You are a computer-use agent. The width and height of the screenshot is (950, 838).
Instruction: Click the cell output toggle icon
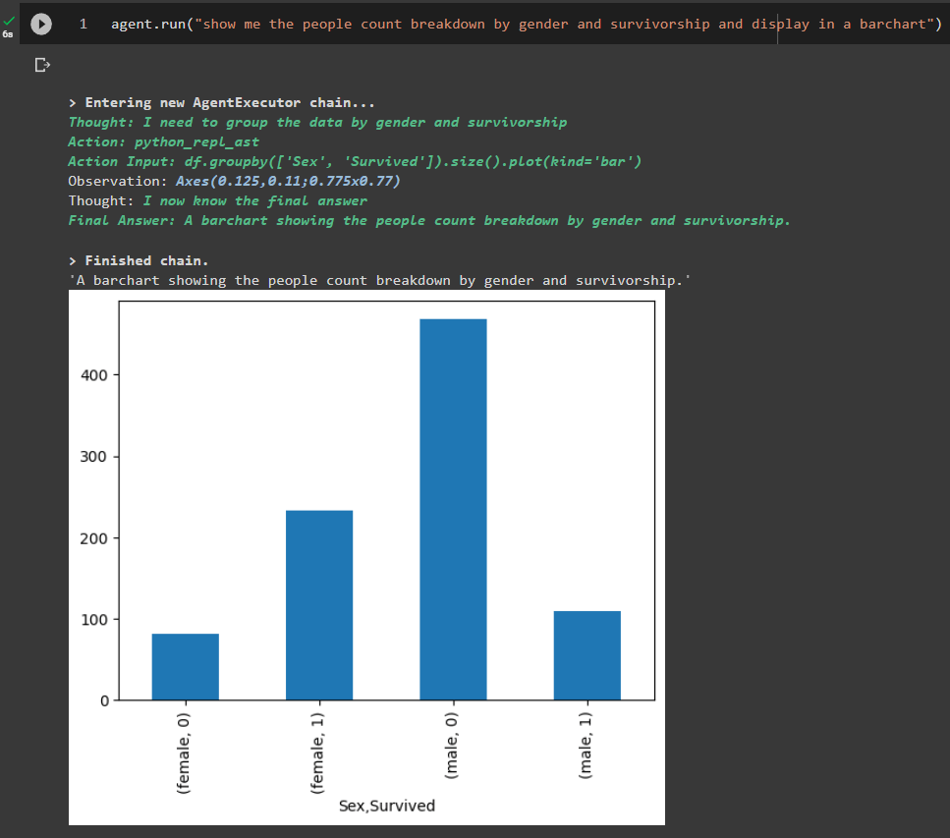(41, 66)
